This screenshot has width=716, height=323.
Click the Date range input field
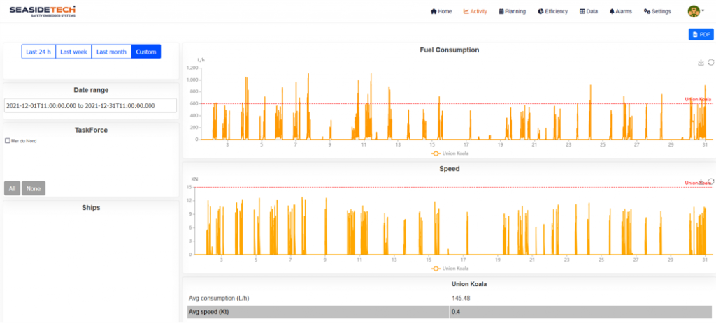(x=89, y=105)
